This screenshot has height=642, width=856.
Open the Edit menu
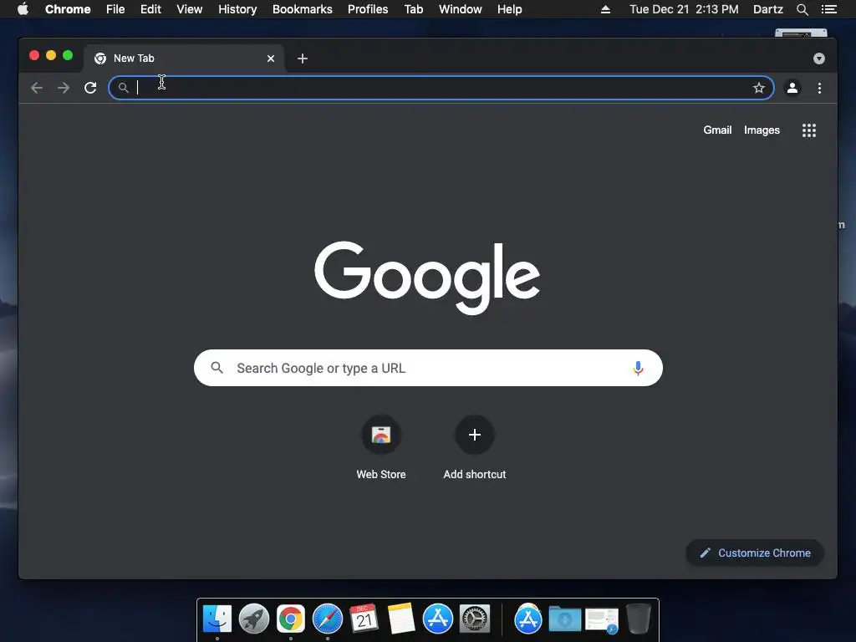coord(150,9)
